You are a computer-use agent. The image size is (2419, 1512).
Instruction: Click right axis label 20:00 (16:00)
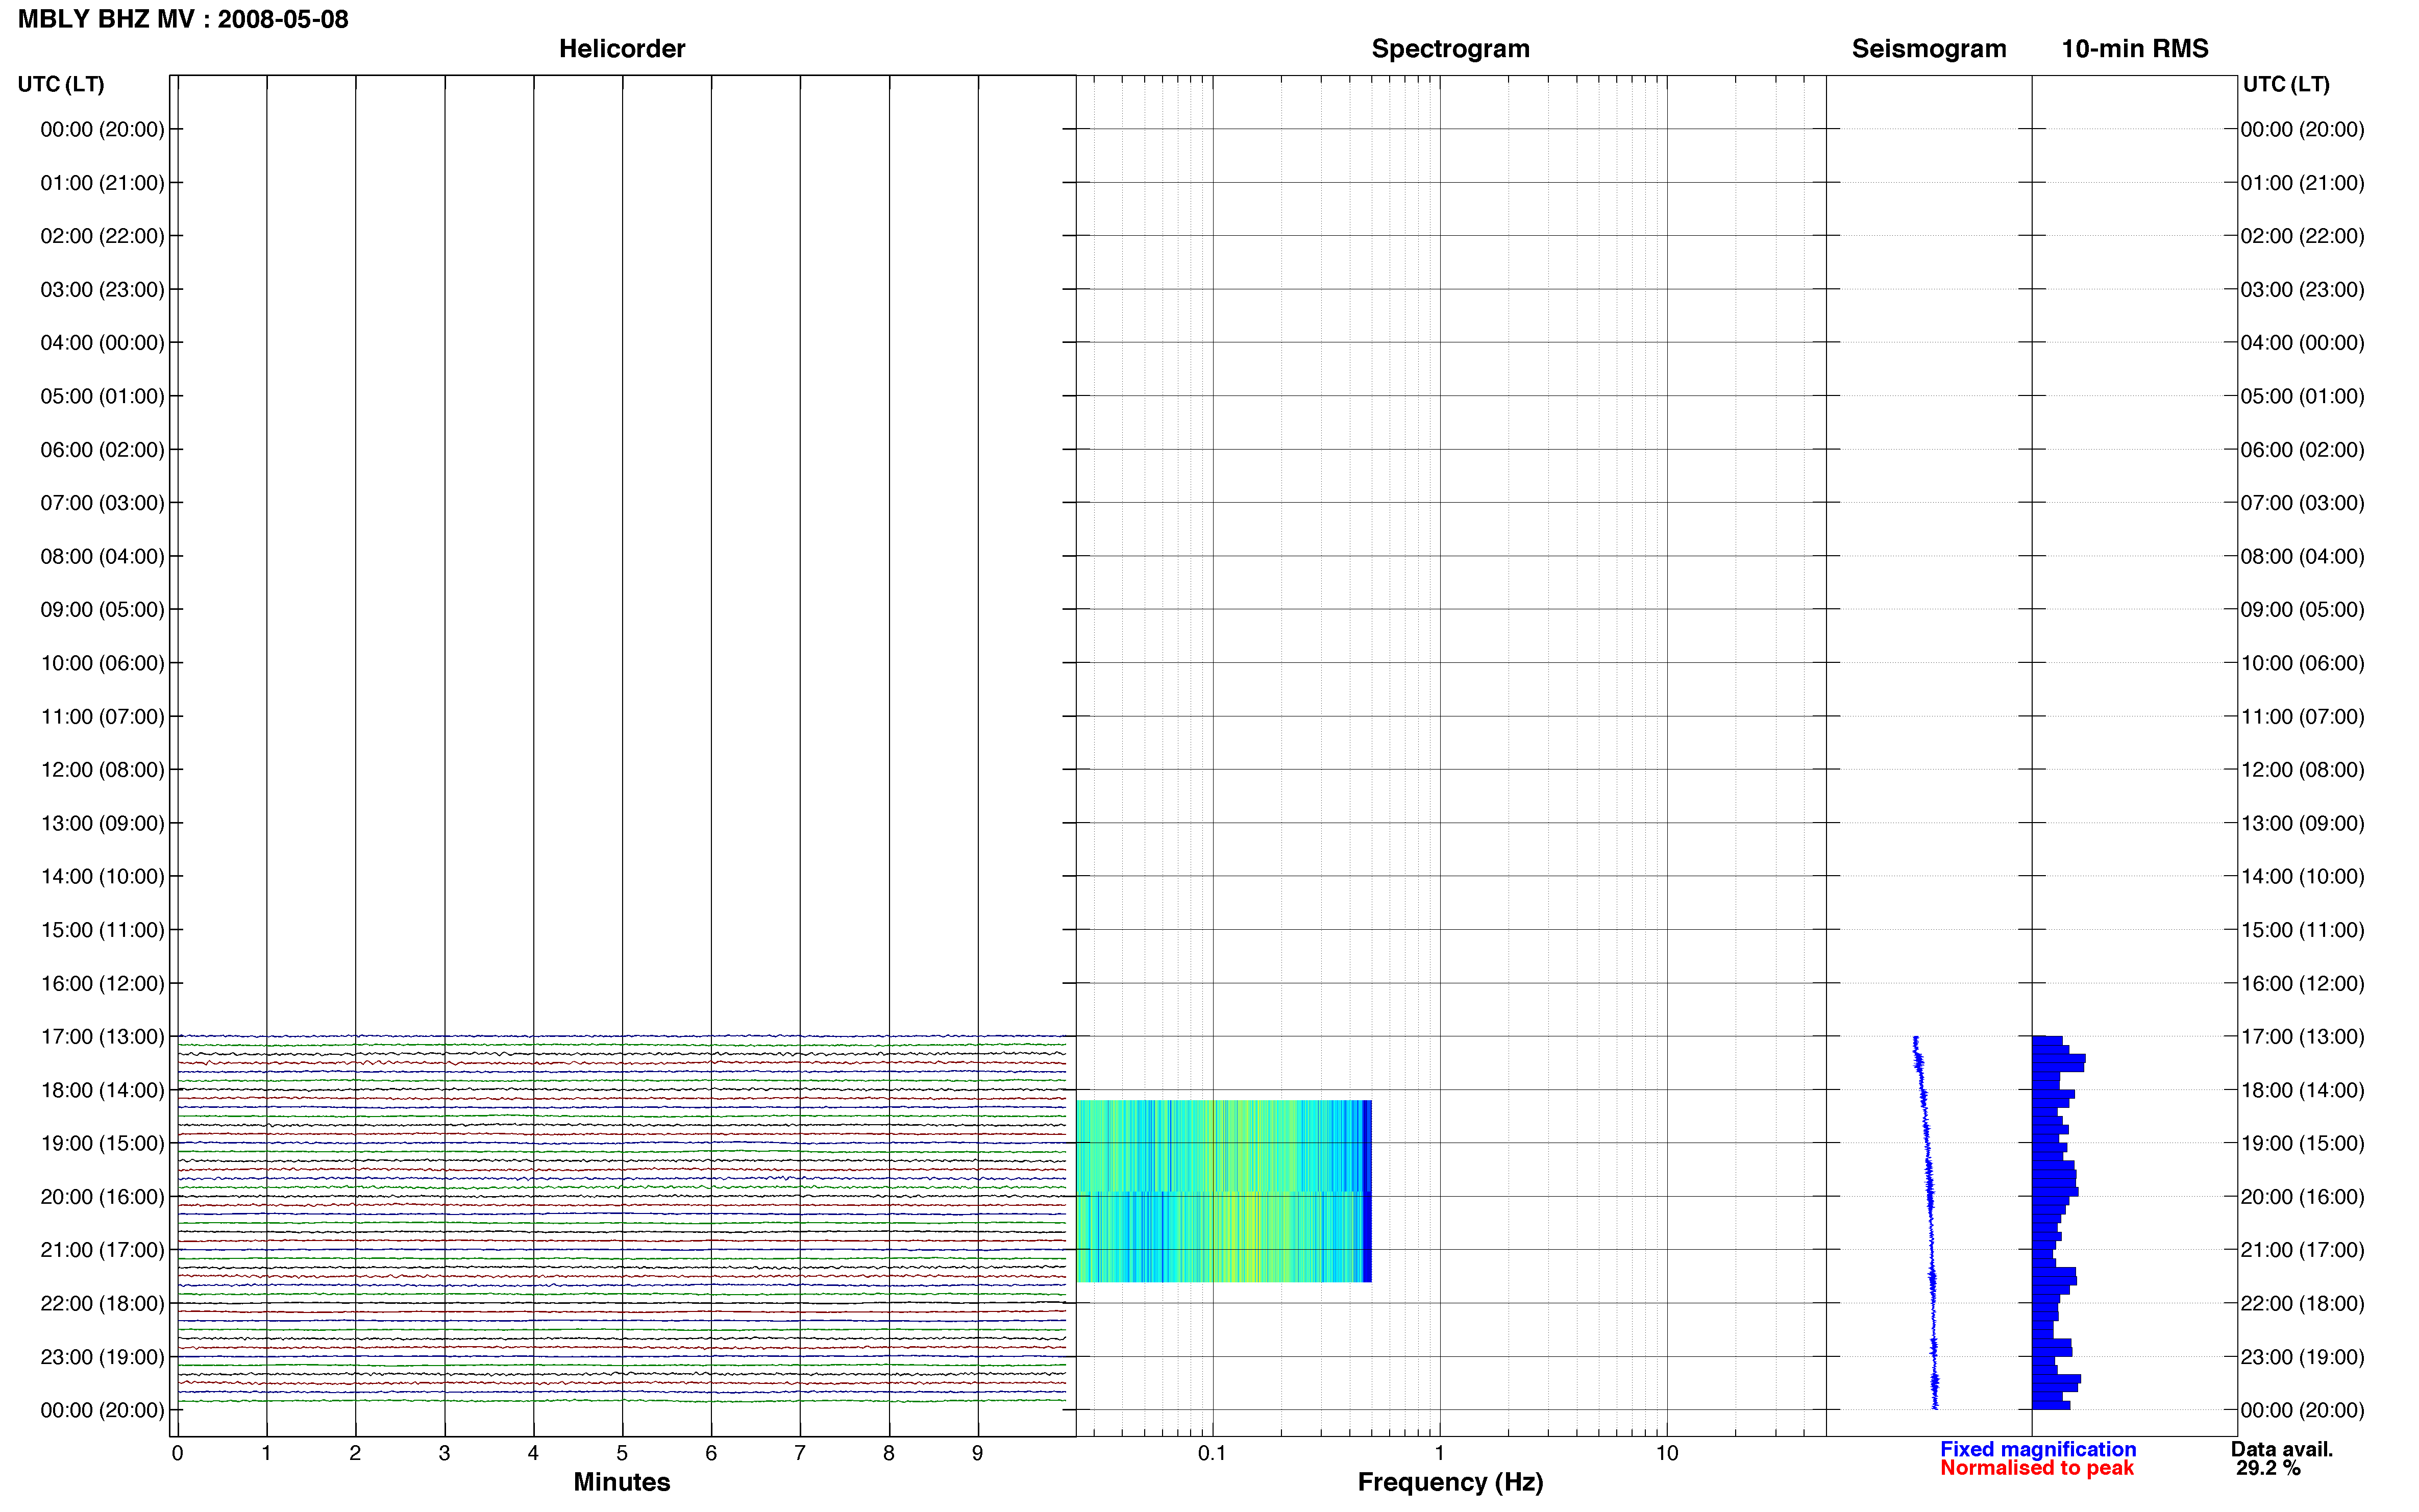click(2302, 1197)
